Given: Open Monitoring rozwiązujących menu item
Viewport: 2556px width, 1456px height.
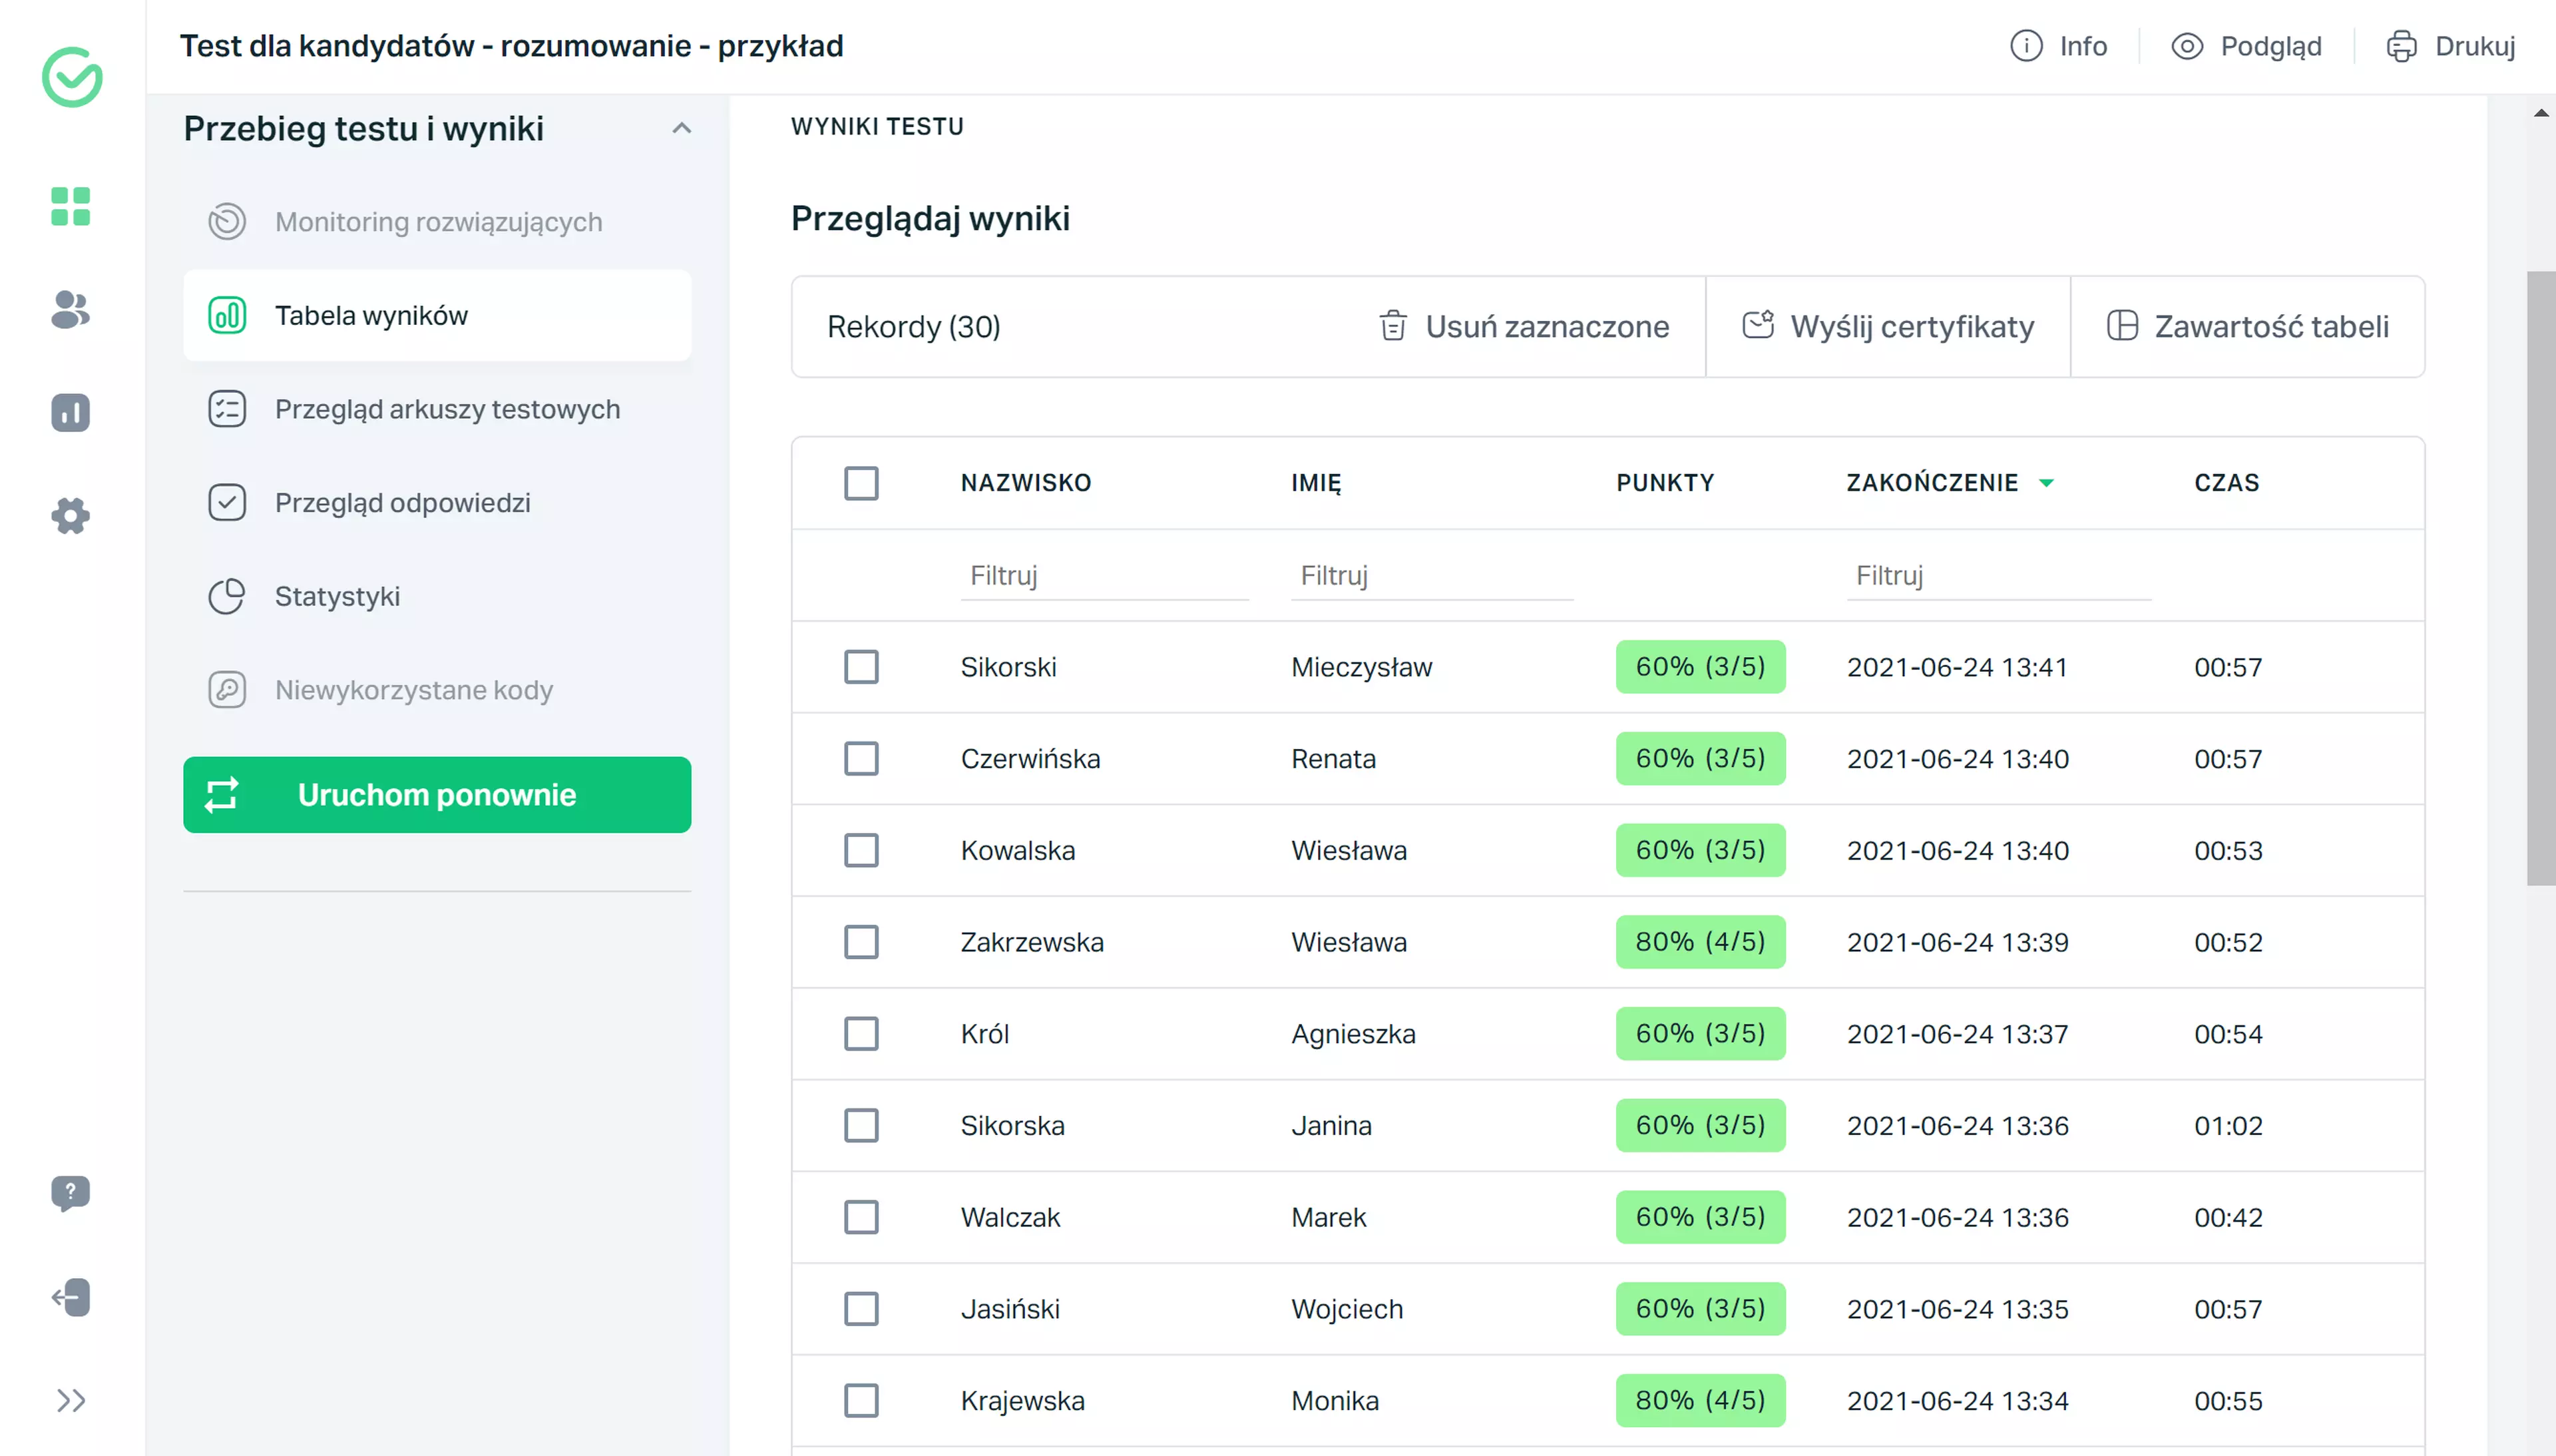Looking at the screenshot, I should tap(437, 221).
